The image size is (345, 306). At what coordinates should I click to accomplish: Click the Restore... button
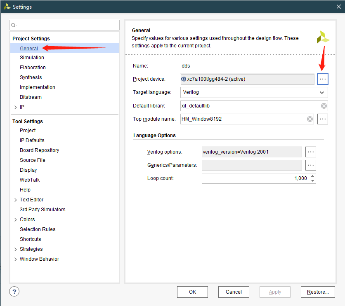[318, 292]
